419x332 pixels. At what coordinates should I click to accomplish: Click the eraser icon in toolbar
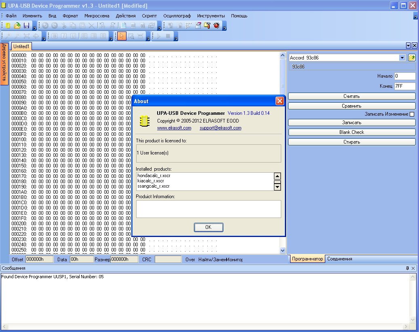tap(198, 26)
